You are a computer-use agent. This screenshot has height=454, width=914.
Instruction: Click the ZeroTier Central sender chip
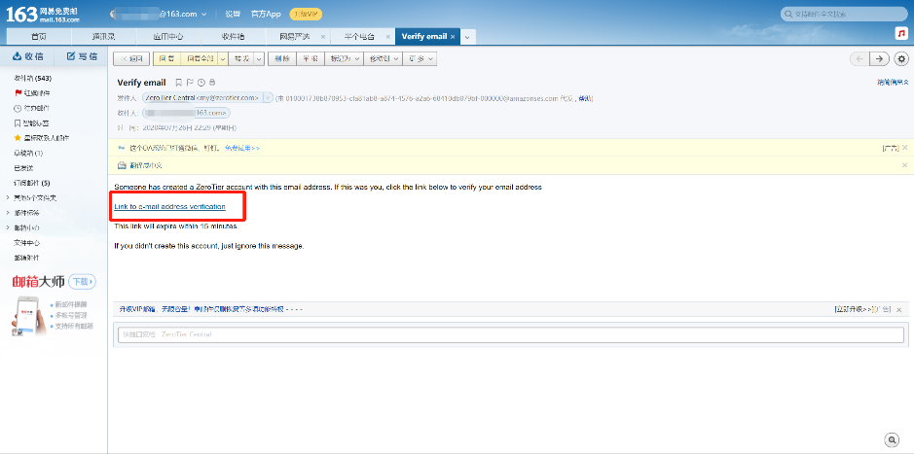(202, 98)
